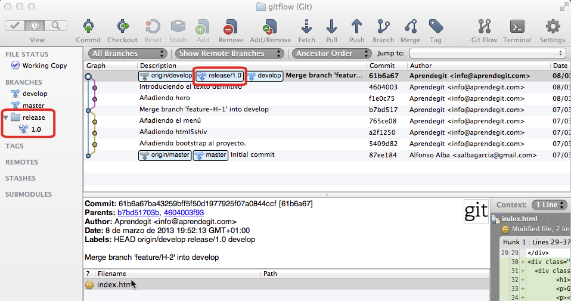Image resolution: width=571 pixels, height=301 pixels.
Task: Open the Terminal from toolbar
Action: tap(517, 27)
